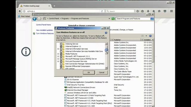
Task: Open the Firefox chat bubble icon
Action: pos(159,11)
